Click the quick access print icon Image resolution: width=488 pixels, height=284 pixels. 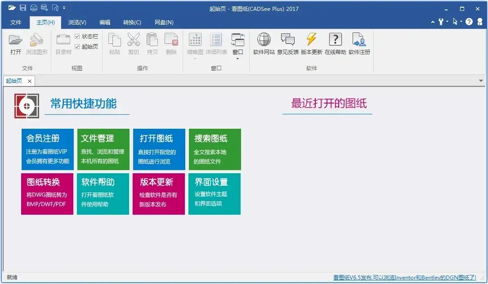point(33,8)
